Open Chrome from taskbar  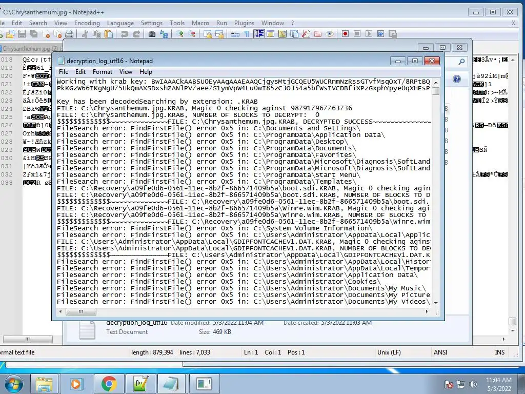pos(109,384)
